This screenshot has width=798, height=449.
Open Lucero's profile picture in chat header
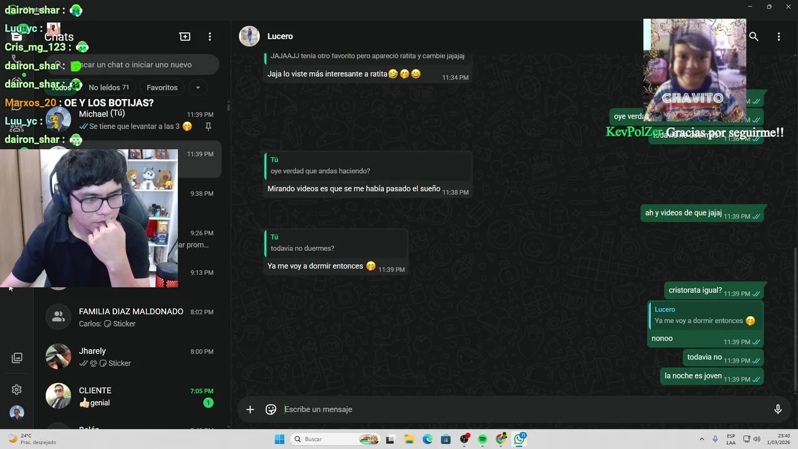pyautogui.click(x=249, y=36)
